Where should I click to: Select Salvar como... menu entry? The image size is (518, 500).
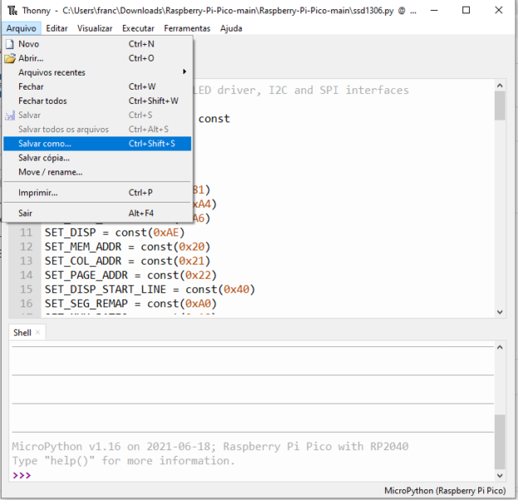(x=97, y=144)
